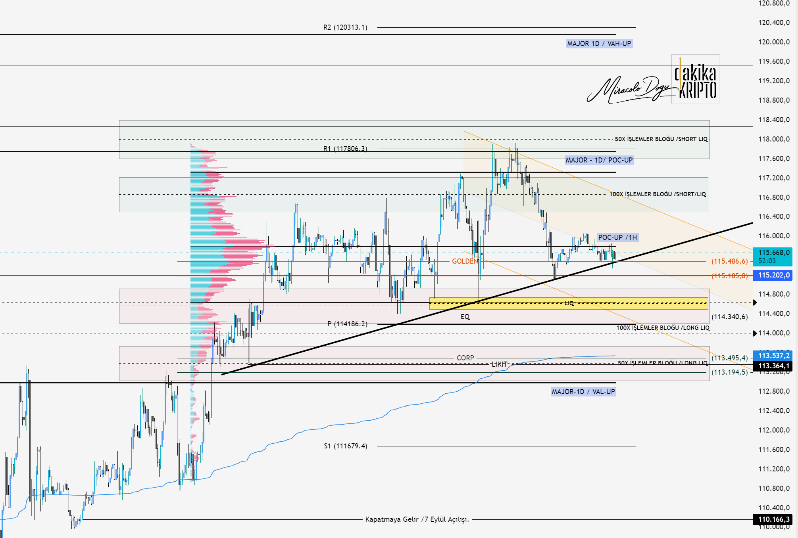
Task: Click the current price tag 115.668,0
Action: click(774, 253)
